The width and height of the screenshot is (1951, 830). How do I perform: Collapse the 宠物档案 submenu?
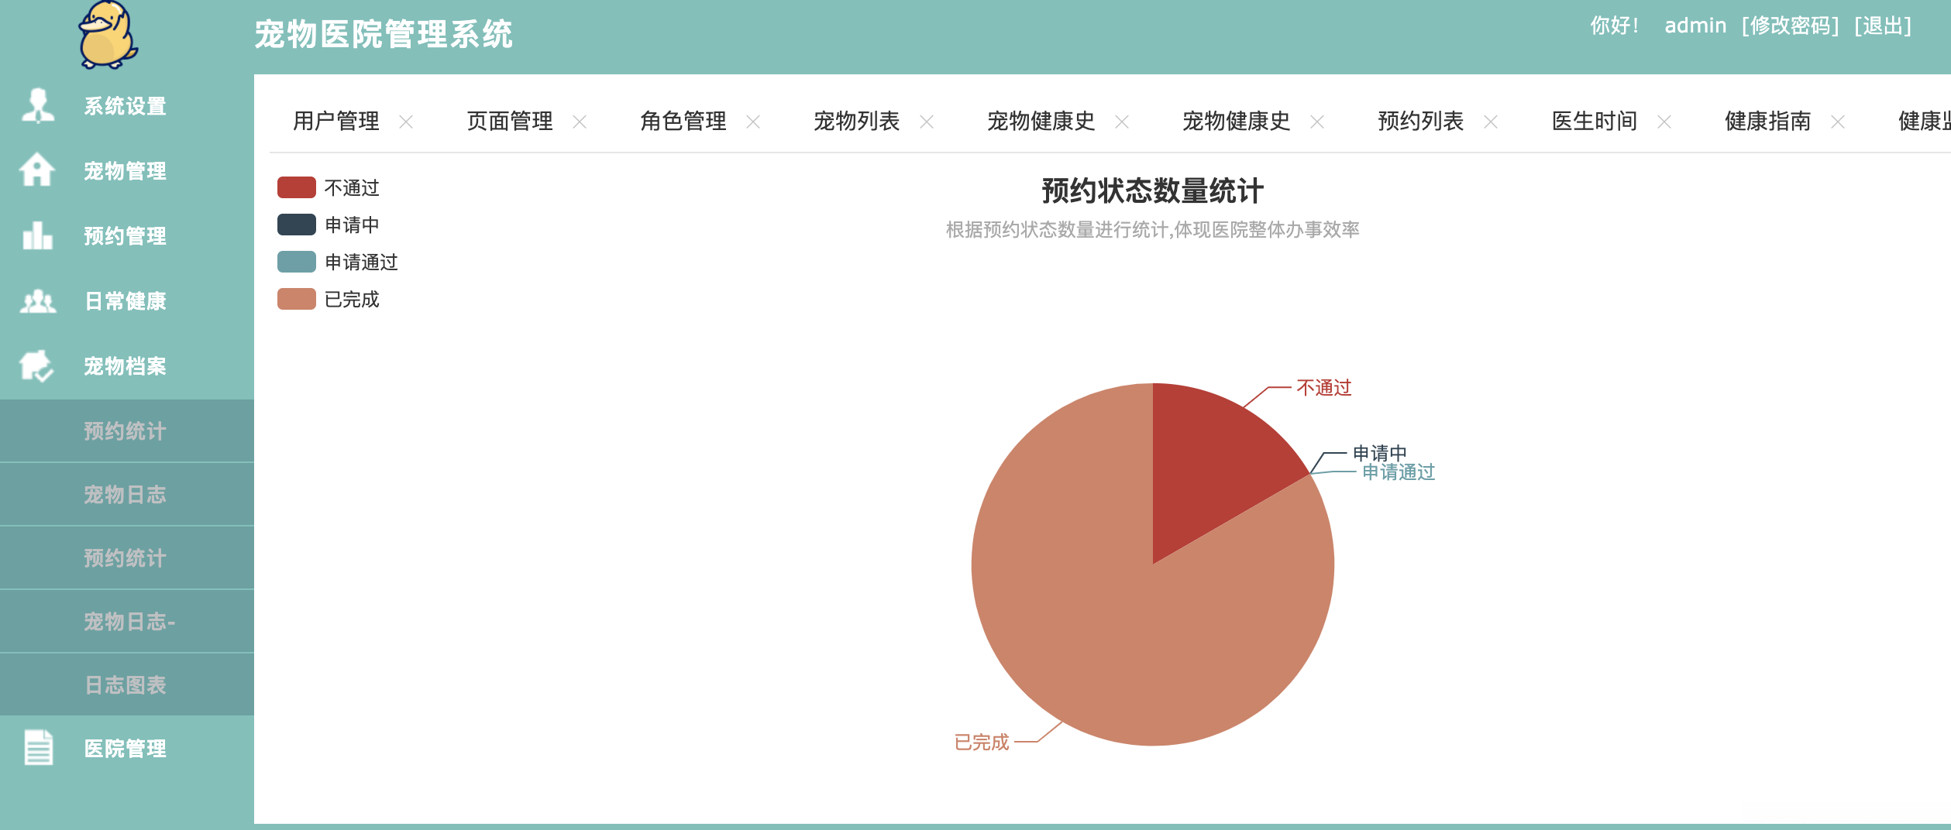pyautogui.click(x=124, y=367)
